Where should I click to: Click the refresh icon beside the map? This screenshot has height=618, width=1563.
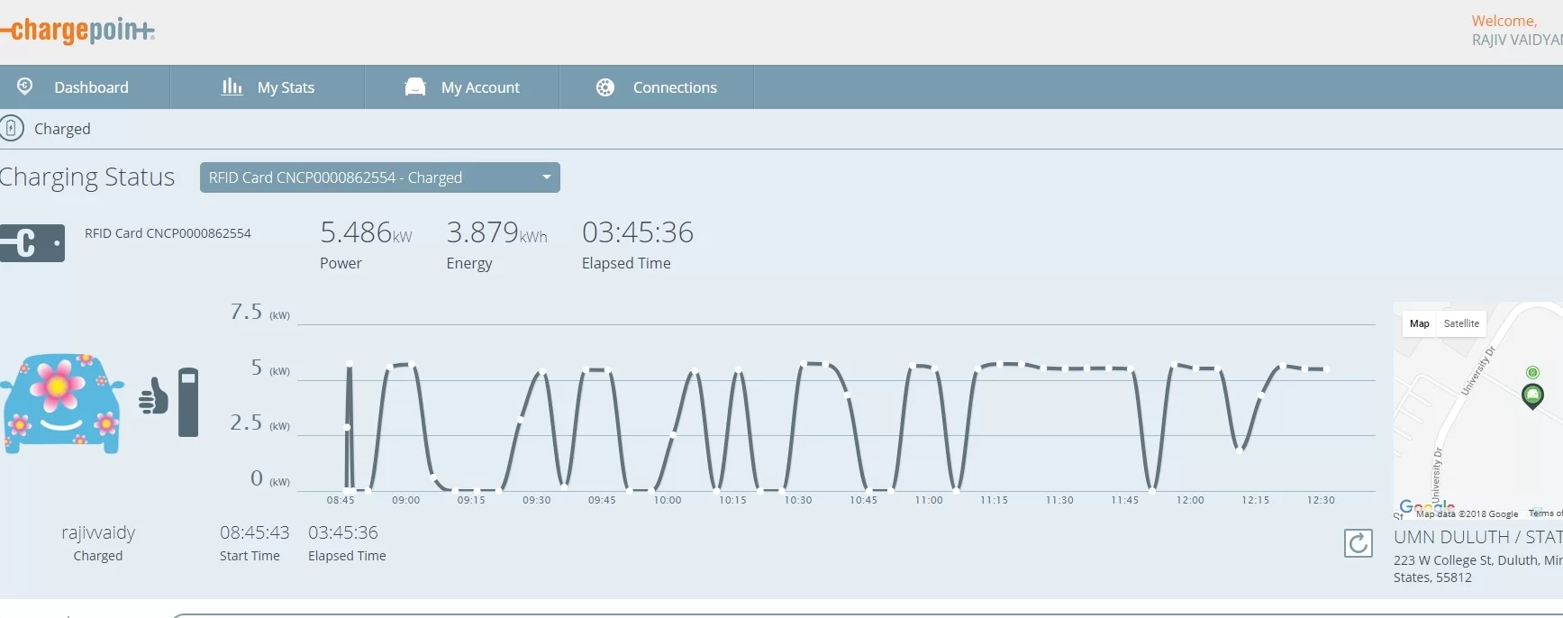[1358, 543]
